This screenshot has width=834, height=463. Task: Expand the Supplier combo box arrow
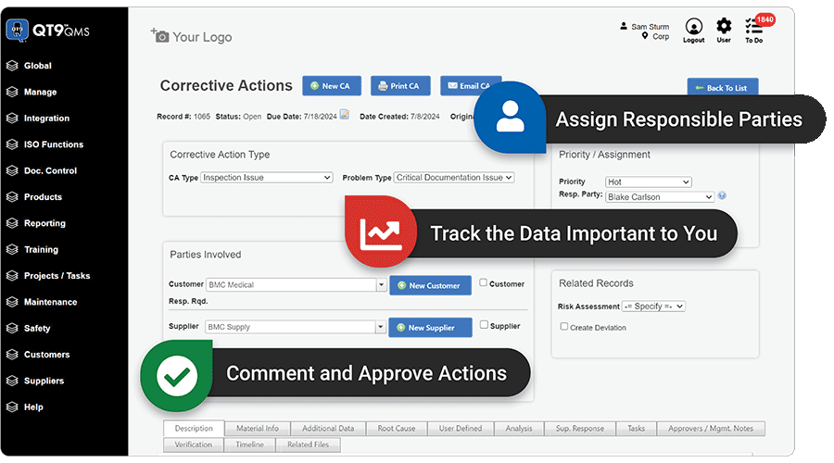380,327
